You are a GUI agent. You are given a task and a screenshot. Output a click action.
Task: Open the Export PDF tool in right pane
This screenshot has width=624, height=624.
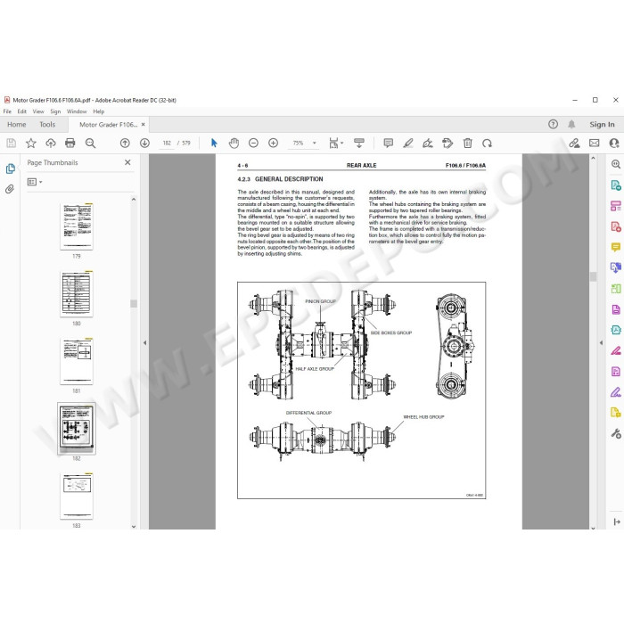point(616,185)
